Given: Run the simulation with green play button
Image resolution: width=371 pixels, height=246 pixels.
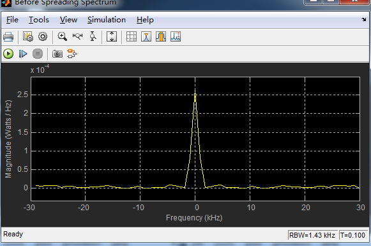Looking at the screenshot, I should (x=8, y=54).
